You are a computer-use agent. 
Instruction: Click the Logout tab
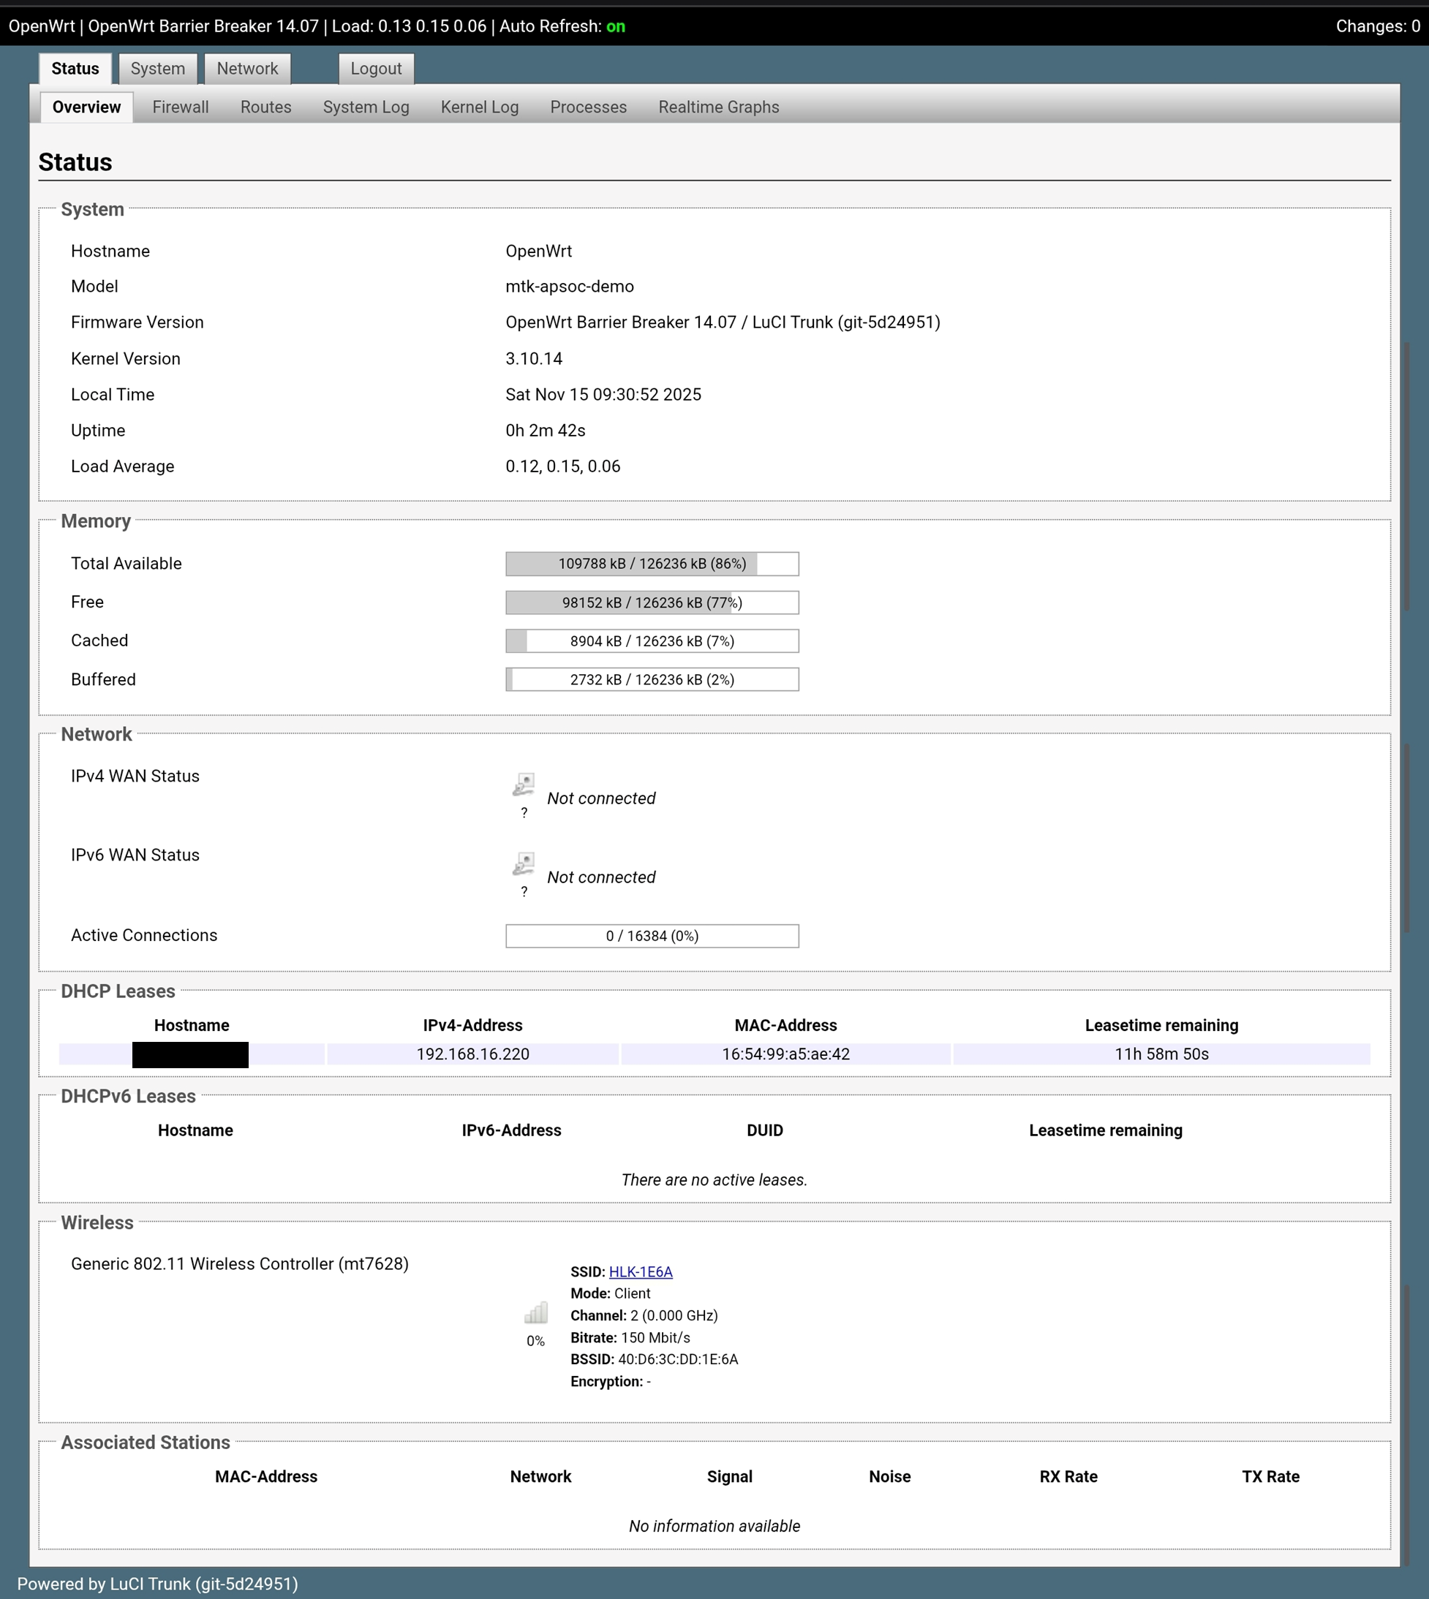tap(376, 69)
